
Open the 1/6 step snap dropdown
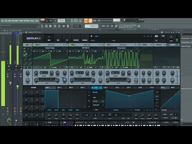coord(77,26)
